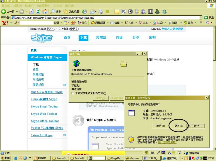Click the 開始 Start button
Viewport: 216px width, 162px height.
(5, 158)
